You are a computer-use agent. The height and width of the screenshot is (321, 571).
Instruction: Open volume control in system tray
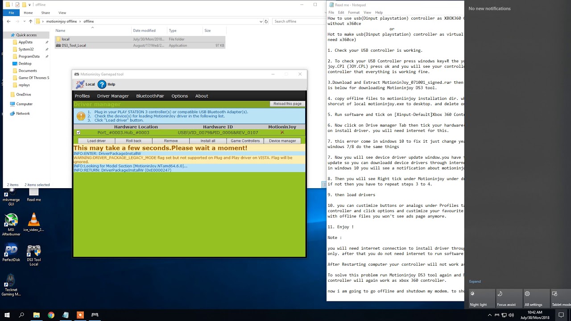click(x=511, y=315)
